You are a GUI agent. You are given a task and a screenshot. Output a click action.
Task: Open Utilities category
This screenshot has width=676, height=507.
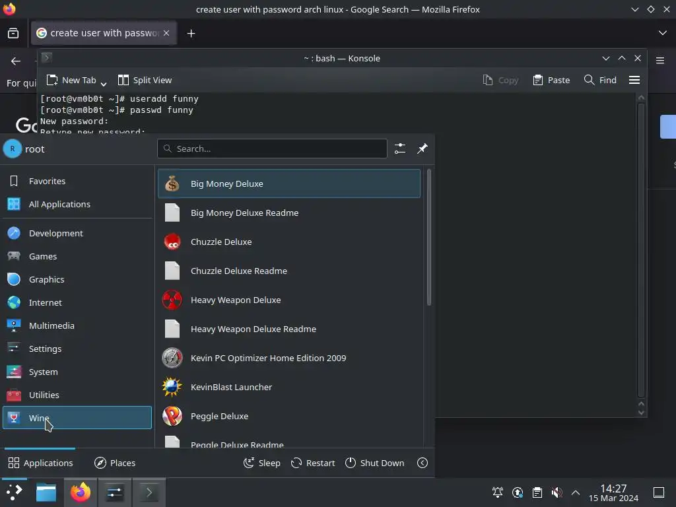point(77,395)
